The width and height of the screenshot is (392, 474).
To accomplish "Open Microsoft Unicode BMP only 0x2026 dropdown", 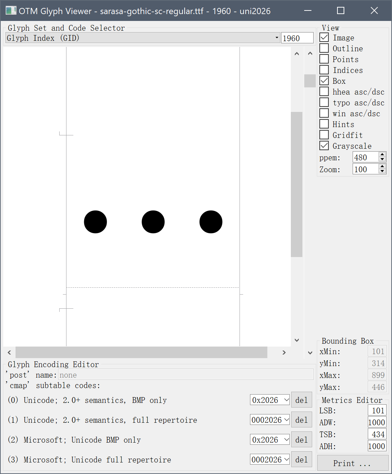I will tap(270, 440).
